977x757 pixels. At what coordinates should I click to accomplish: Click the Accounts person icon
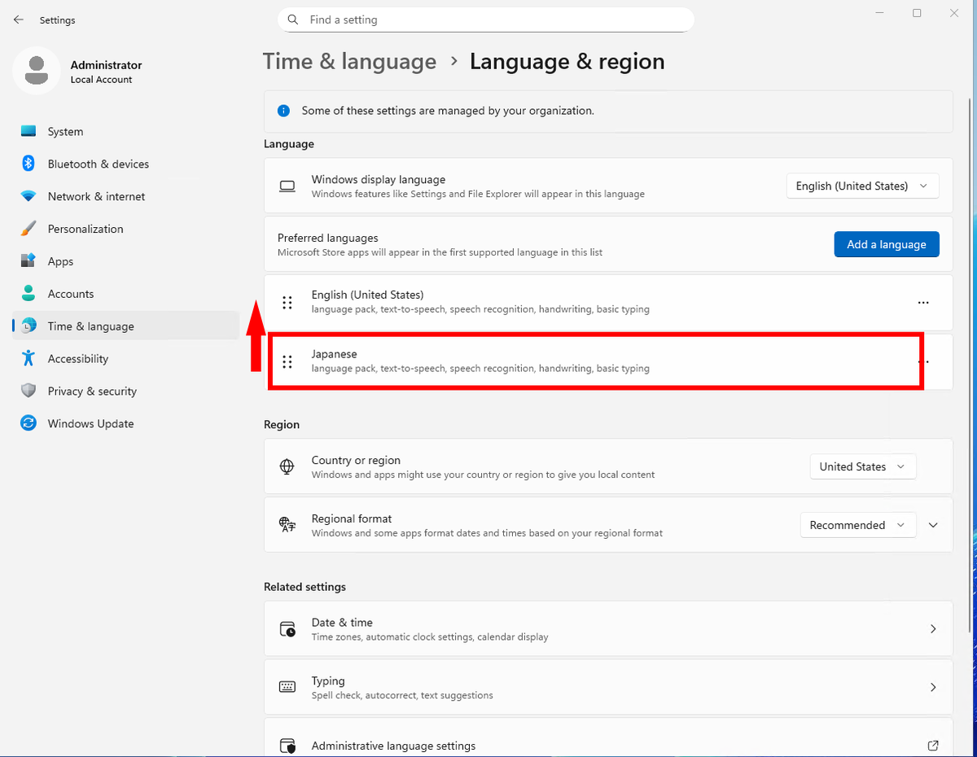28,294
